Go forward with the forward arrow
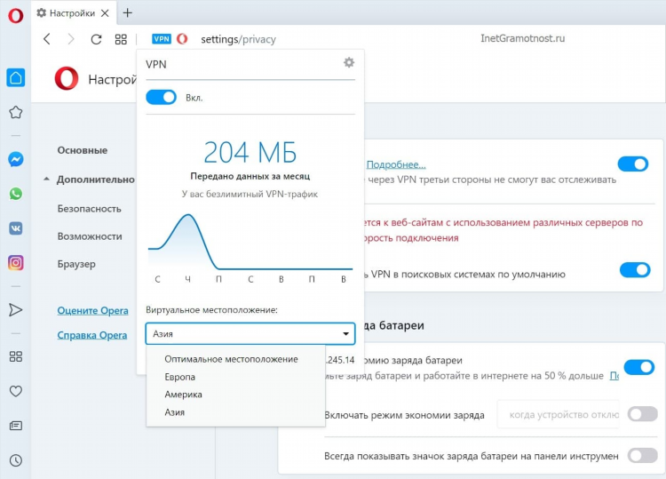Viewport: 666px width, 479px height. pyautogui.click(x=71, y=39)
